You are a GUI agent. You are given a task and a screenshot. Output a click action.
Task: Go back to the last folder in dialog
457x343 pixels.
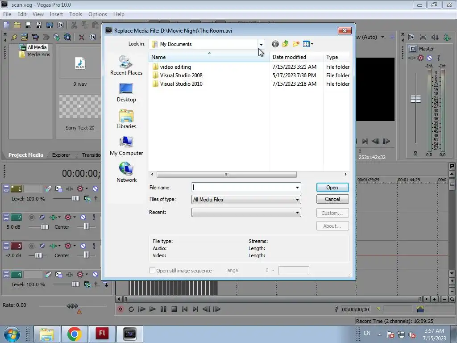coord(275,44)
